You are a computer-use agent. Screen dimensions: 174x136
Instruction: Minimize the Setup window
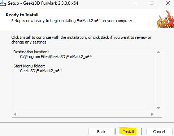coord(135,3)
